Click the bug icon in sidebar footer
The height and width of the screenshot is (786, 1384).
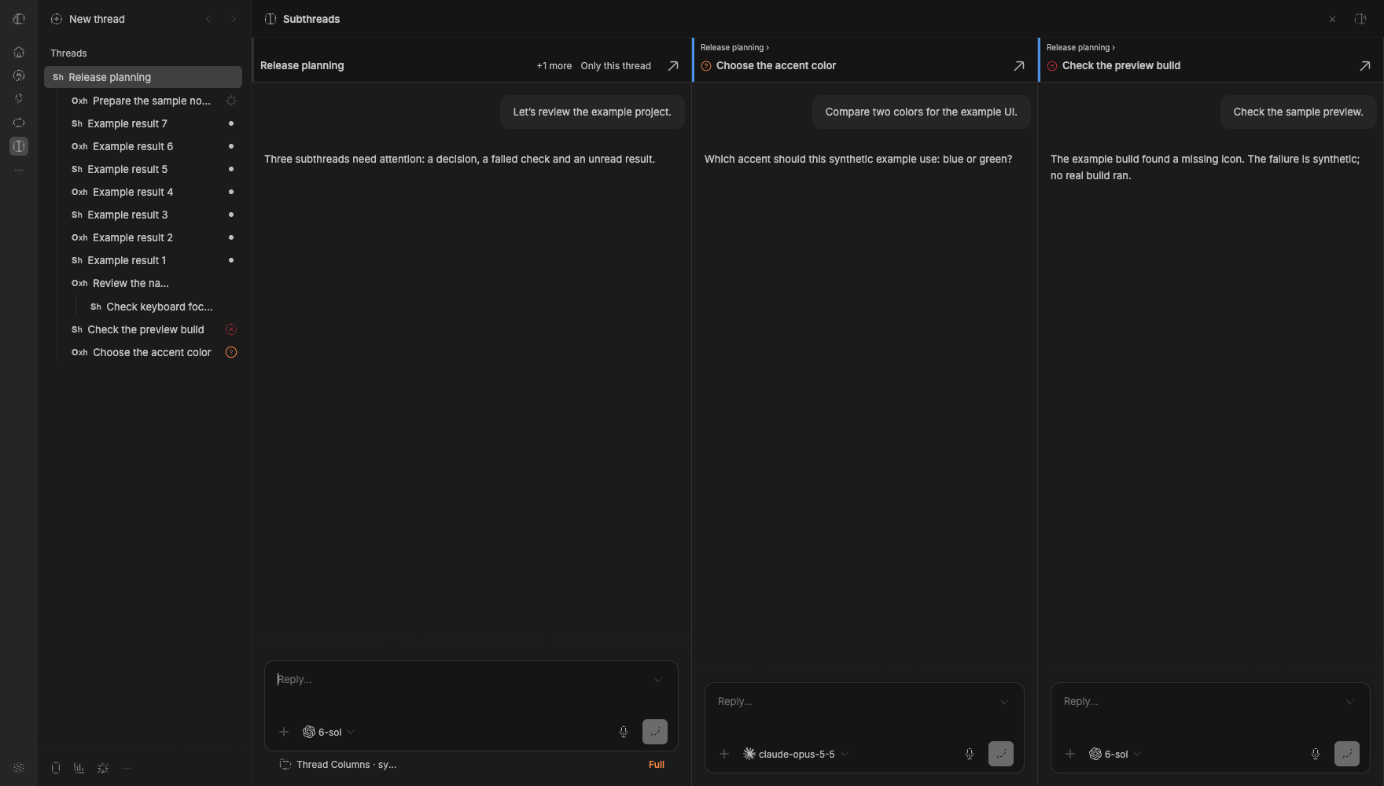[x=103, y=768]
